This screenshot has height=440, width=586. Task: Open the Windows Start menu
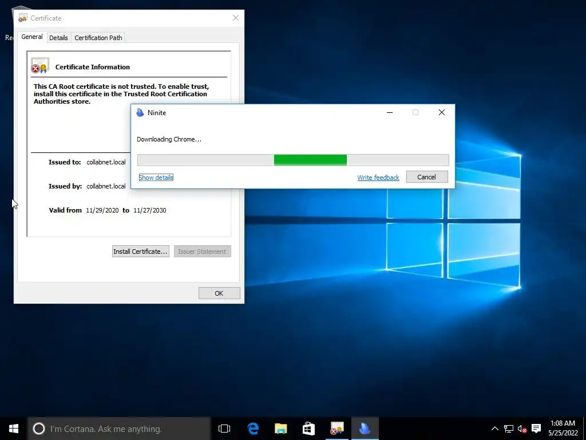14,429
